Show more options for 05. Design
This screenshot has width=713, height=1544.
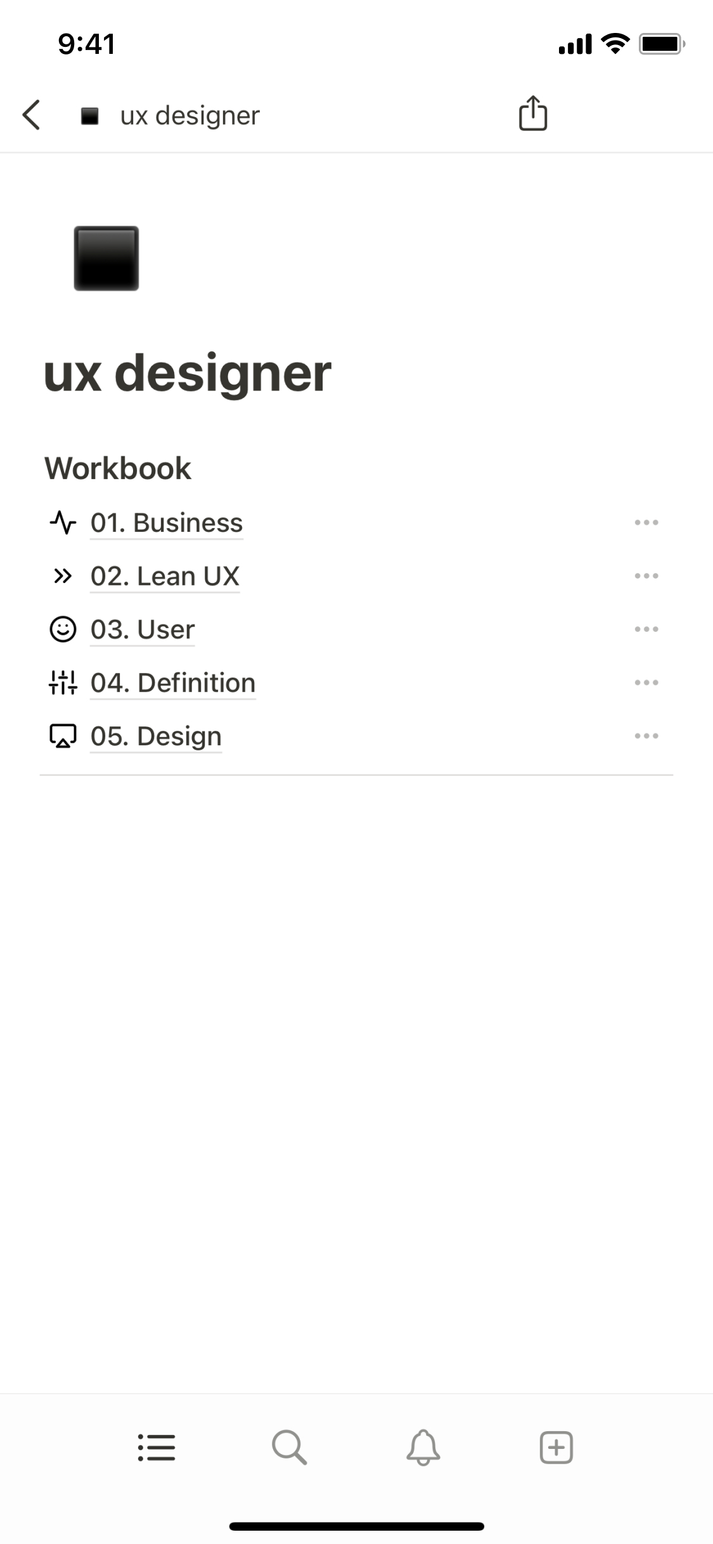(x=646, y=736)
